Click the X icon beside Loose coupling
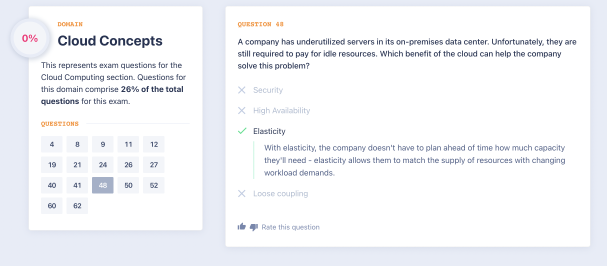Screen dimensions: 607x266 [241, 193]
